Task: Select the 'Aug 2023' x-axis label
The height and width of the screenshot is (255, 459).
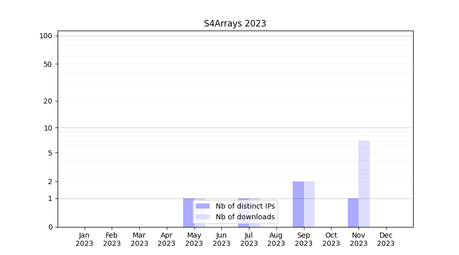Action: pyautogui.click(x=276, y=239)
